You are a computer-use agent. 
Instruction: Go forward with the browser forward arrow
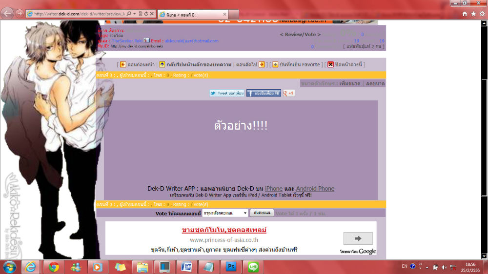tap(20, 13)
